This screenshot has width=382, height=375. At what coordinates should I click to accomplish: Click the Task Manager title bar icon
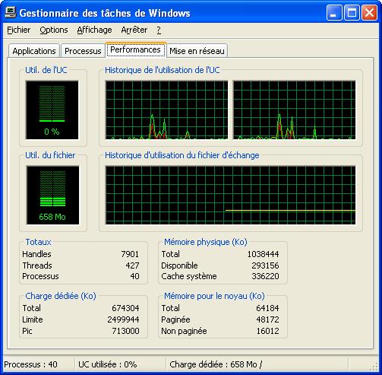[x=10, y=13]
